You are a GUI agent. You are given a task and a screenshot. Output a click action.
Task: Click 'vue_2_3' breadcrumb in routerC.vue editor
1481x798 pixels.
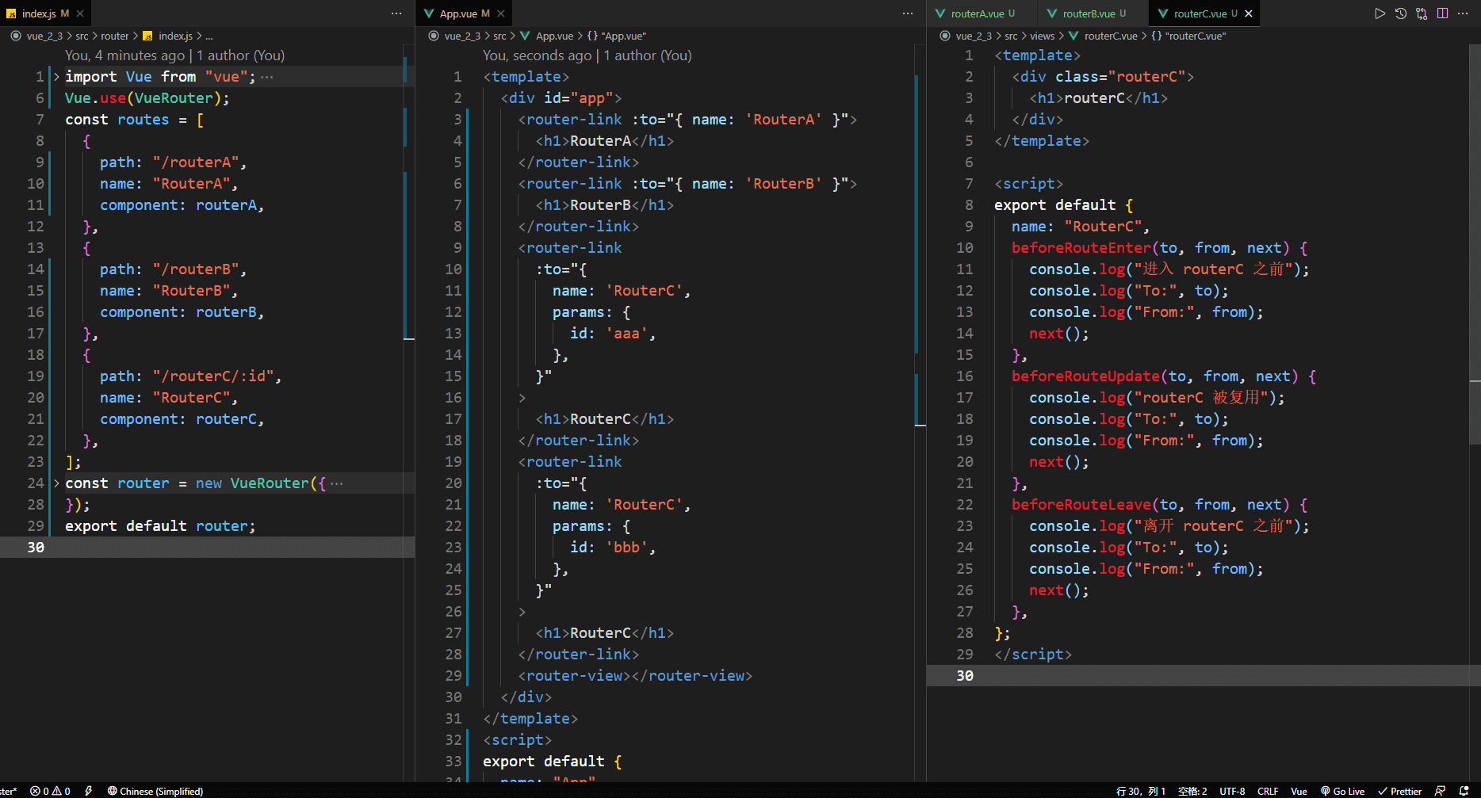(974, 36)
